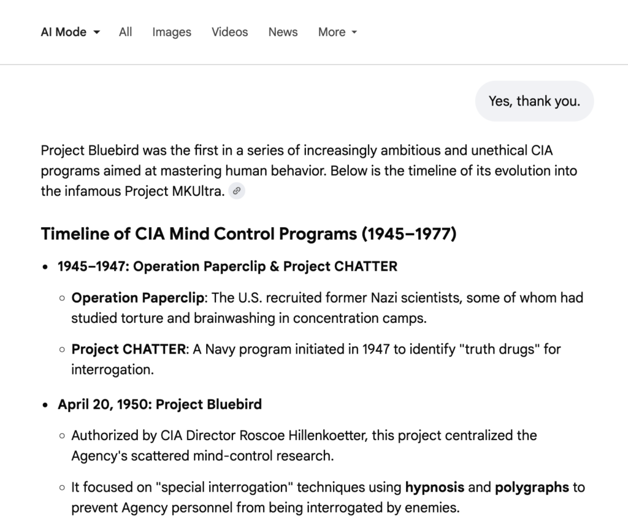Open the Images tab
The height and width of the screenshot is (531, 628).
(172, 33)
